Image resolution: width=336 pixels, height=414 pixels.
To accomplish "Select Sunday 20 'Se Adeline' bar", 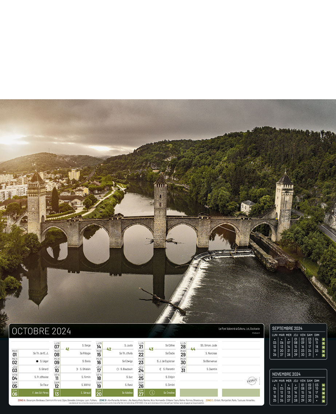I will click(115, 392).
